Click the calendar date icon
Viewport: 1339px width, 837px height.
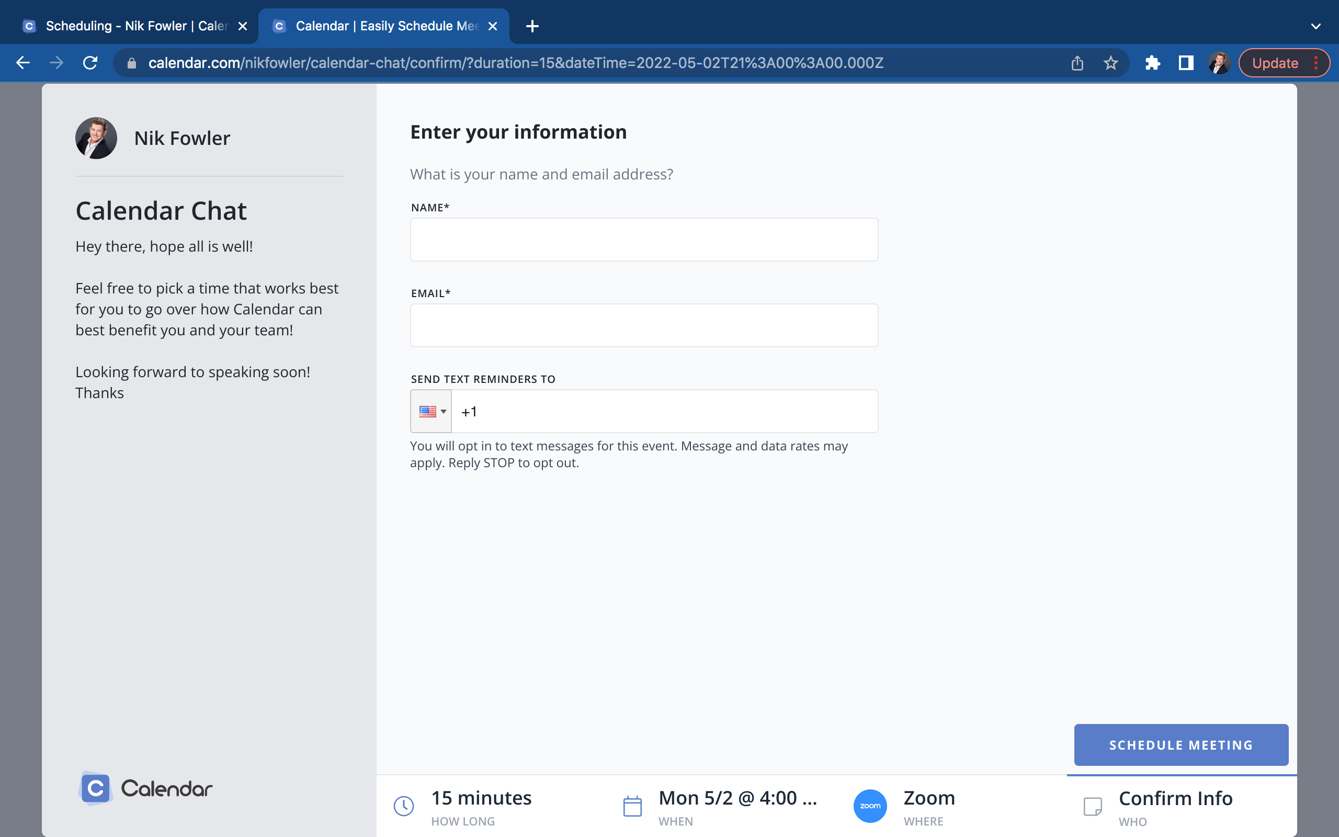(x=632, y=806)
